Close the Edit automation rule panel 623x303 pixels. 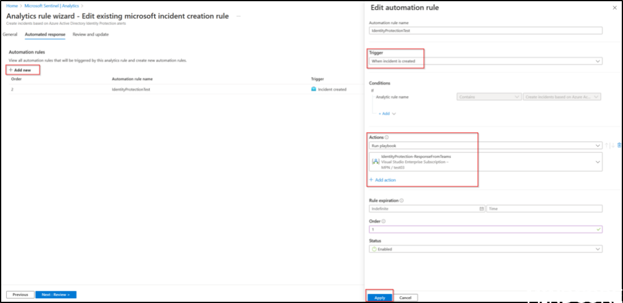point(613,7)
